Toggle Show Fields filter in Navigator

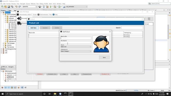[x=6, y=87]
